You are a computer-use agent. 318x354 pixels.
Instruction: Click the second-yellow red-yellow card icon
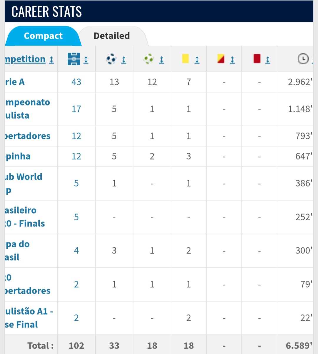click(x=221, y=59)
